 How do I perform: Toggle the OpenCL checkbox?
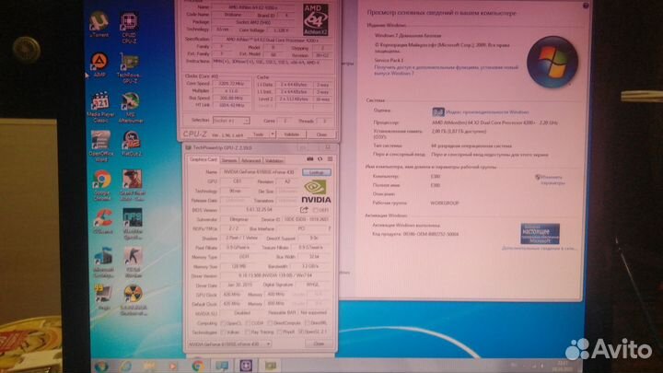tap(223, 323)
